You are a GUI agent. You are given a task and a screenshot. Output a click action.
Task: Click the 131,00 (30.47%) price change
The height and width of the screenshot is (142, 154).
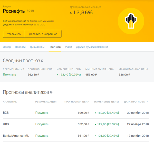pos(107,136)
